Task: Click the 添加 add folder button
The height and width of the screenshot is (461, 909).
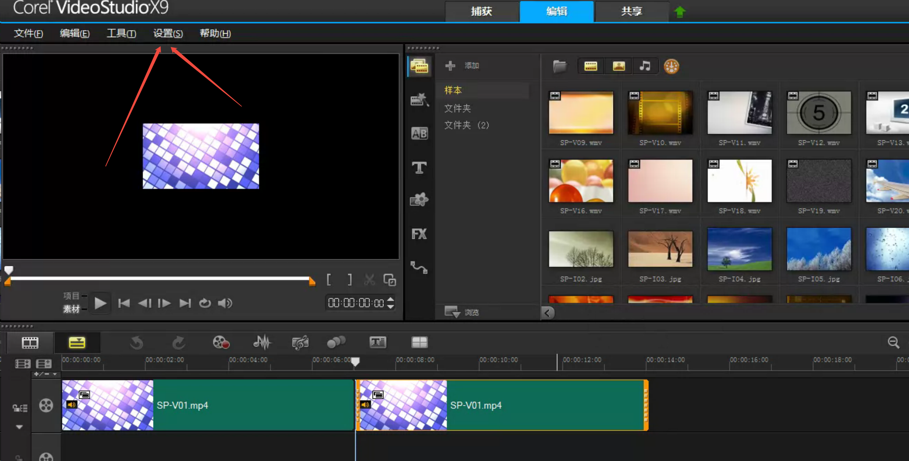Action: click(x=462, y=66)
